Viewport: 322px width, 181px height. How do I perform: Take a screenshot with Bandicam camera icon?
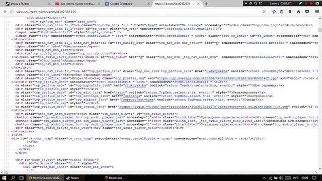317,4
